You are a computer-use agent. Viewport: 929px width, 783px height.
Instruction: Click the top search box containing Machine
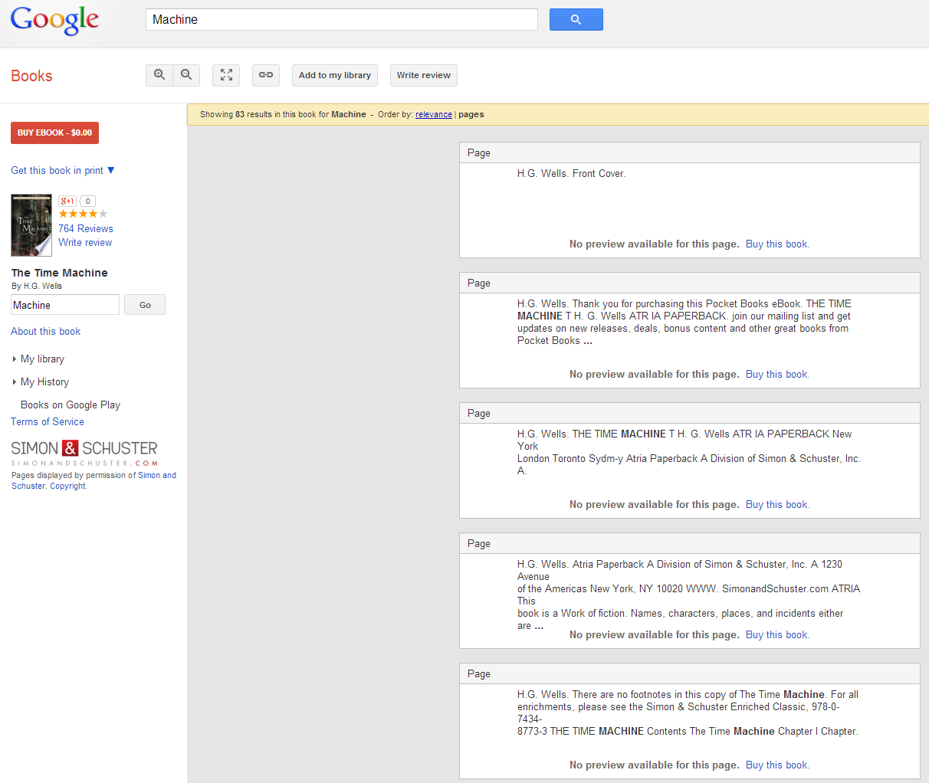click(x=342, y=20)
